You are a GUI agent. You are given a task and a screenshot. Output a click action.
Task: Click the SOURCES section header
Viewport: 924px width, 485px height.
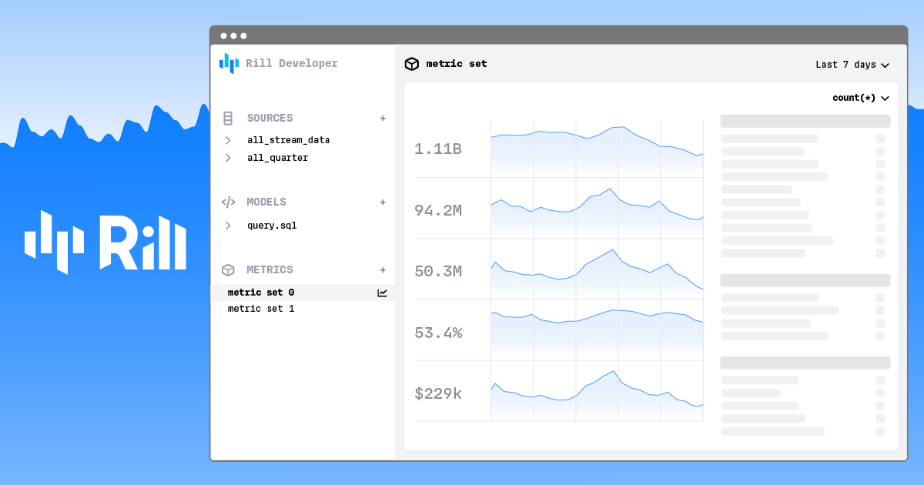tap(269, 118)
